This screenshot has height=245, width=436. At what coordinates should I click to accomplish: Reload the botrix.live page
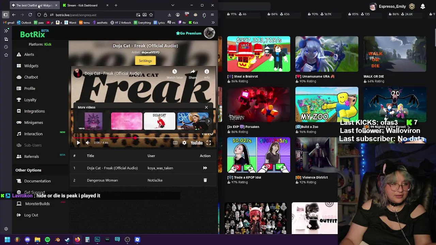coord(30,15)
